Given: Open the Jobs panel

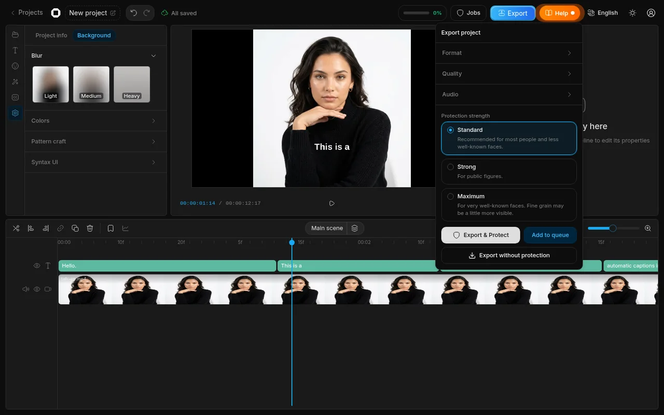Looking at the screenshot, I should [x=468, y=13].
